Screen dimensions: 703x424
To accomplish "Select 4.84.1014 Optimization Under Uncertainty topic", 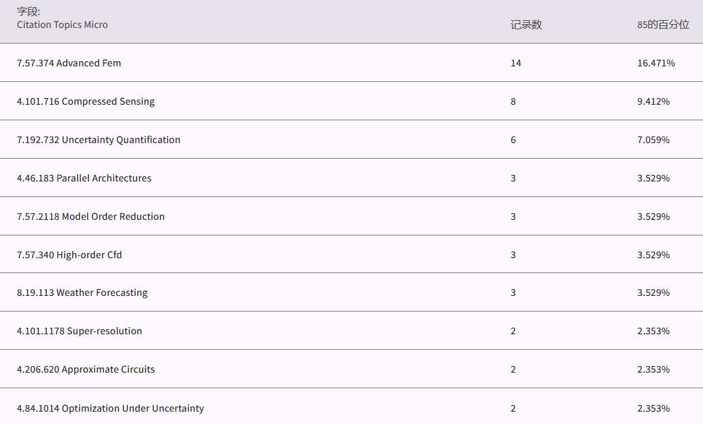I will click(110, 408).
